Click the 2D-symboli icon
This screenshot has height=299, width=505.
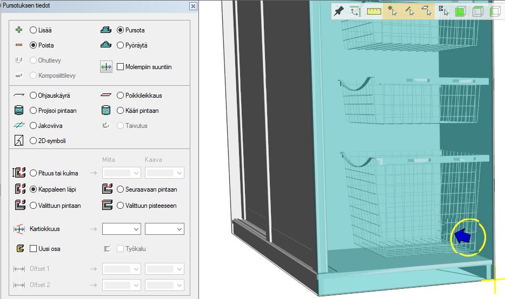point(19,140)
